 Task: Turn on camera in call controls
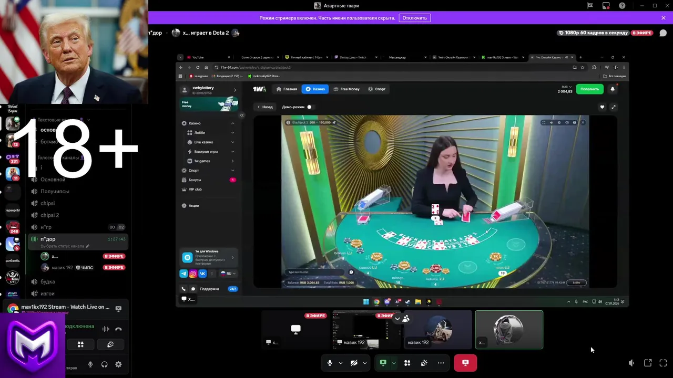tap(354, 363)
